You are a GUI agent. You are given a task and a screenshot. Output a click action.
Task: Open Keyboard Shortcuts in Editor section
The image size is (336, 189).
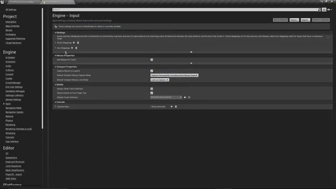coord(15,162)
